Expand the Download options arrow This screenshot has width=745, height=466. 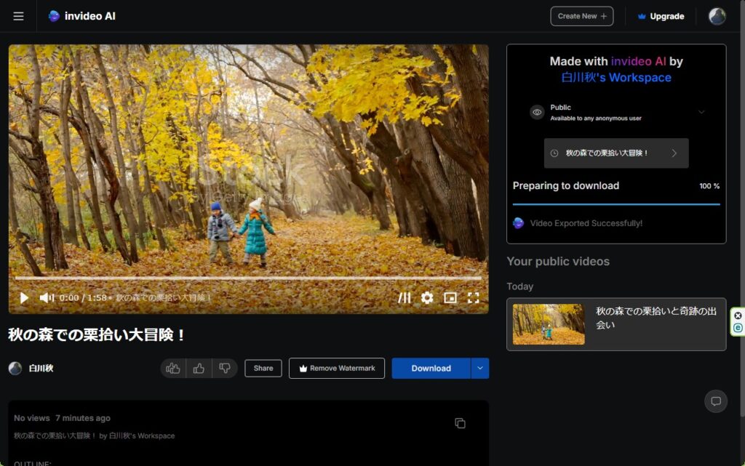480,369
